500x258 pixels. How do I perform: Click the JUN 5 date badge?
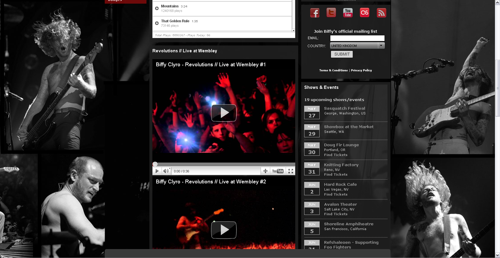(312, 228)
